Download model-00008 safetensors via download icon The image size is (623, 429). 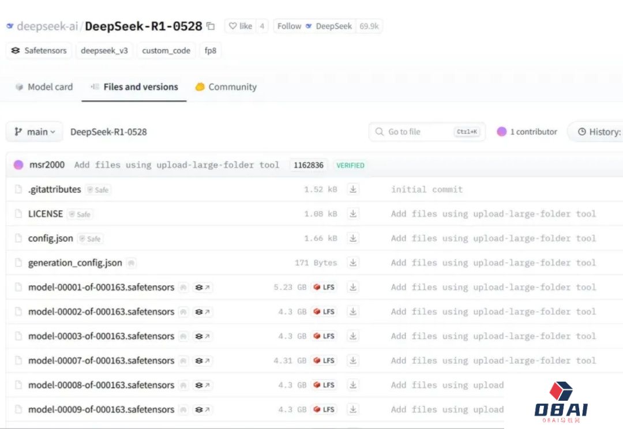(x=353, y=385)
